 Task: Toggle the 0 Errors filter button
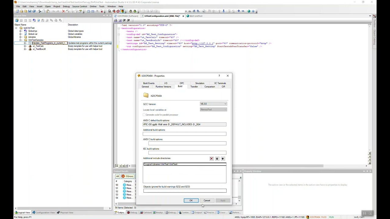point(128,176)
